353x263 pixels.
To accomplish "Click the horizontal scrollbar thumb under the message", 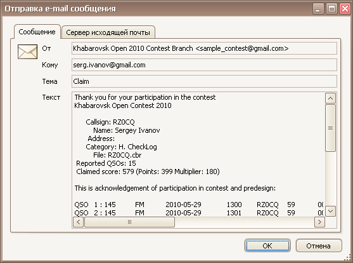I will (129, 222).
